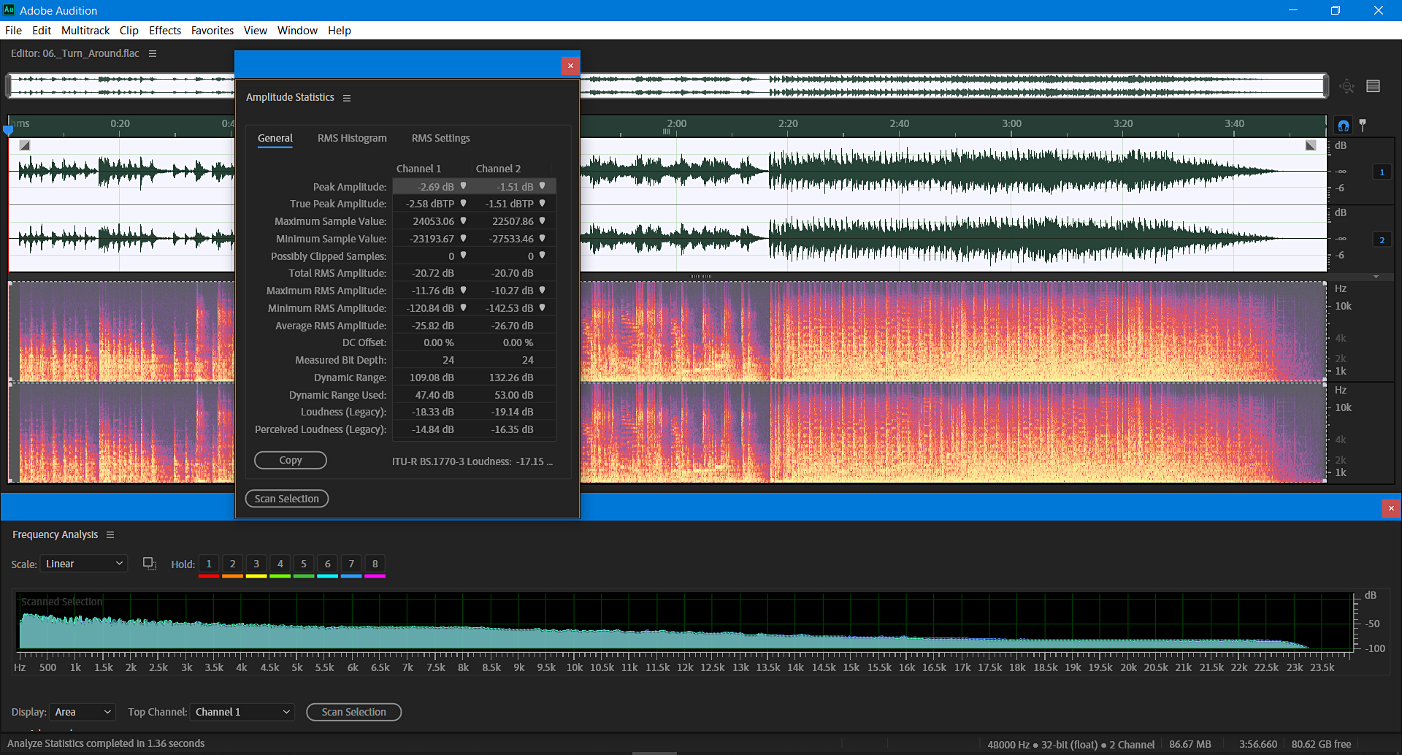Open the Effects menu
This screenshot has height=755, width=1402.
click(x=164, y=30)
